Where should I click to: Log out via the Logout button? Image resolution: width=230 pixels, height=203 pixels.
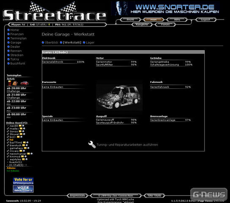(205, 19)
